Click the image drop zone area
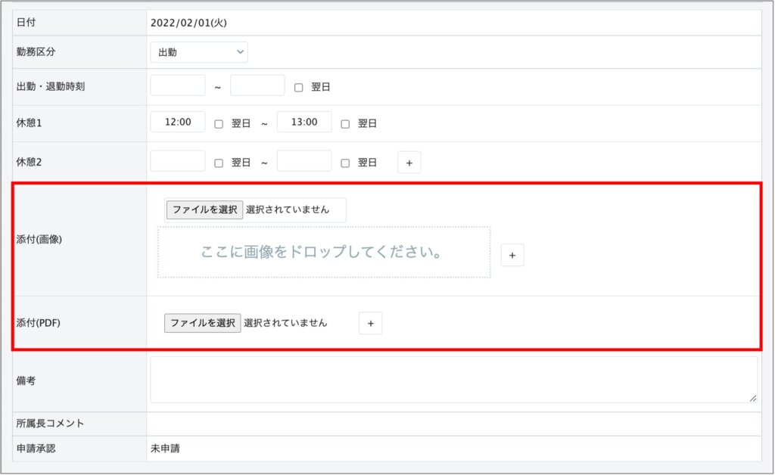Screen dimensions: 775x475 [x=324, y=253]
